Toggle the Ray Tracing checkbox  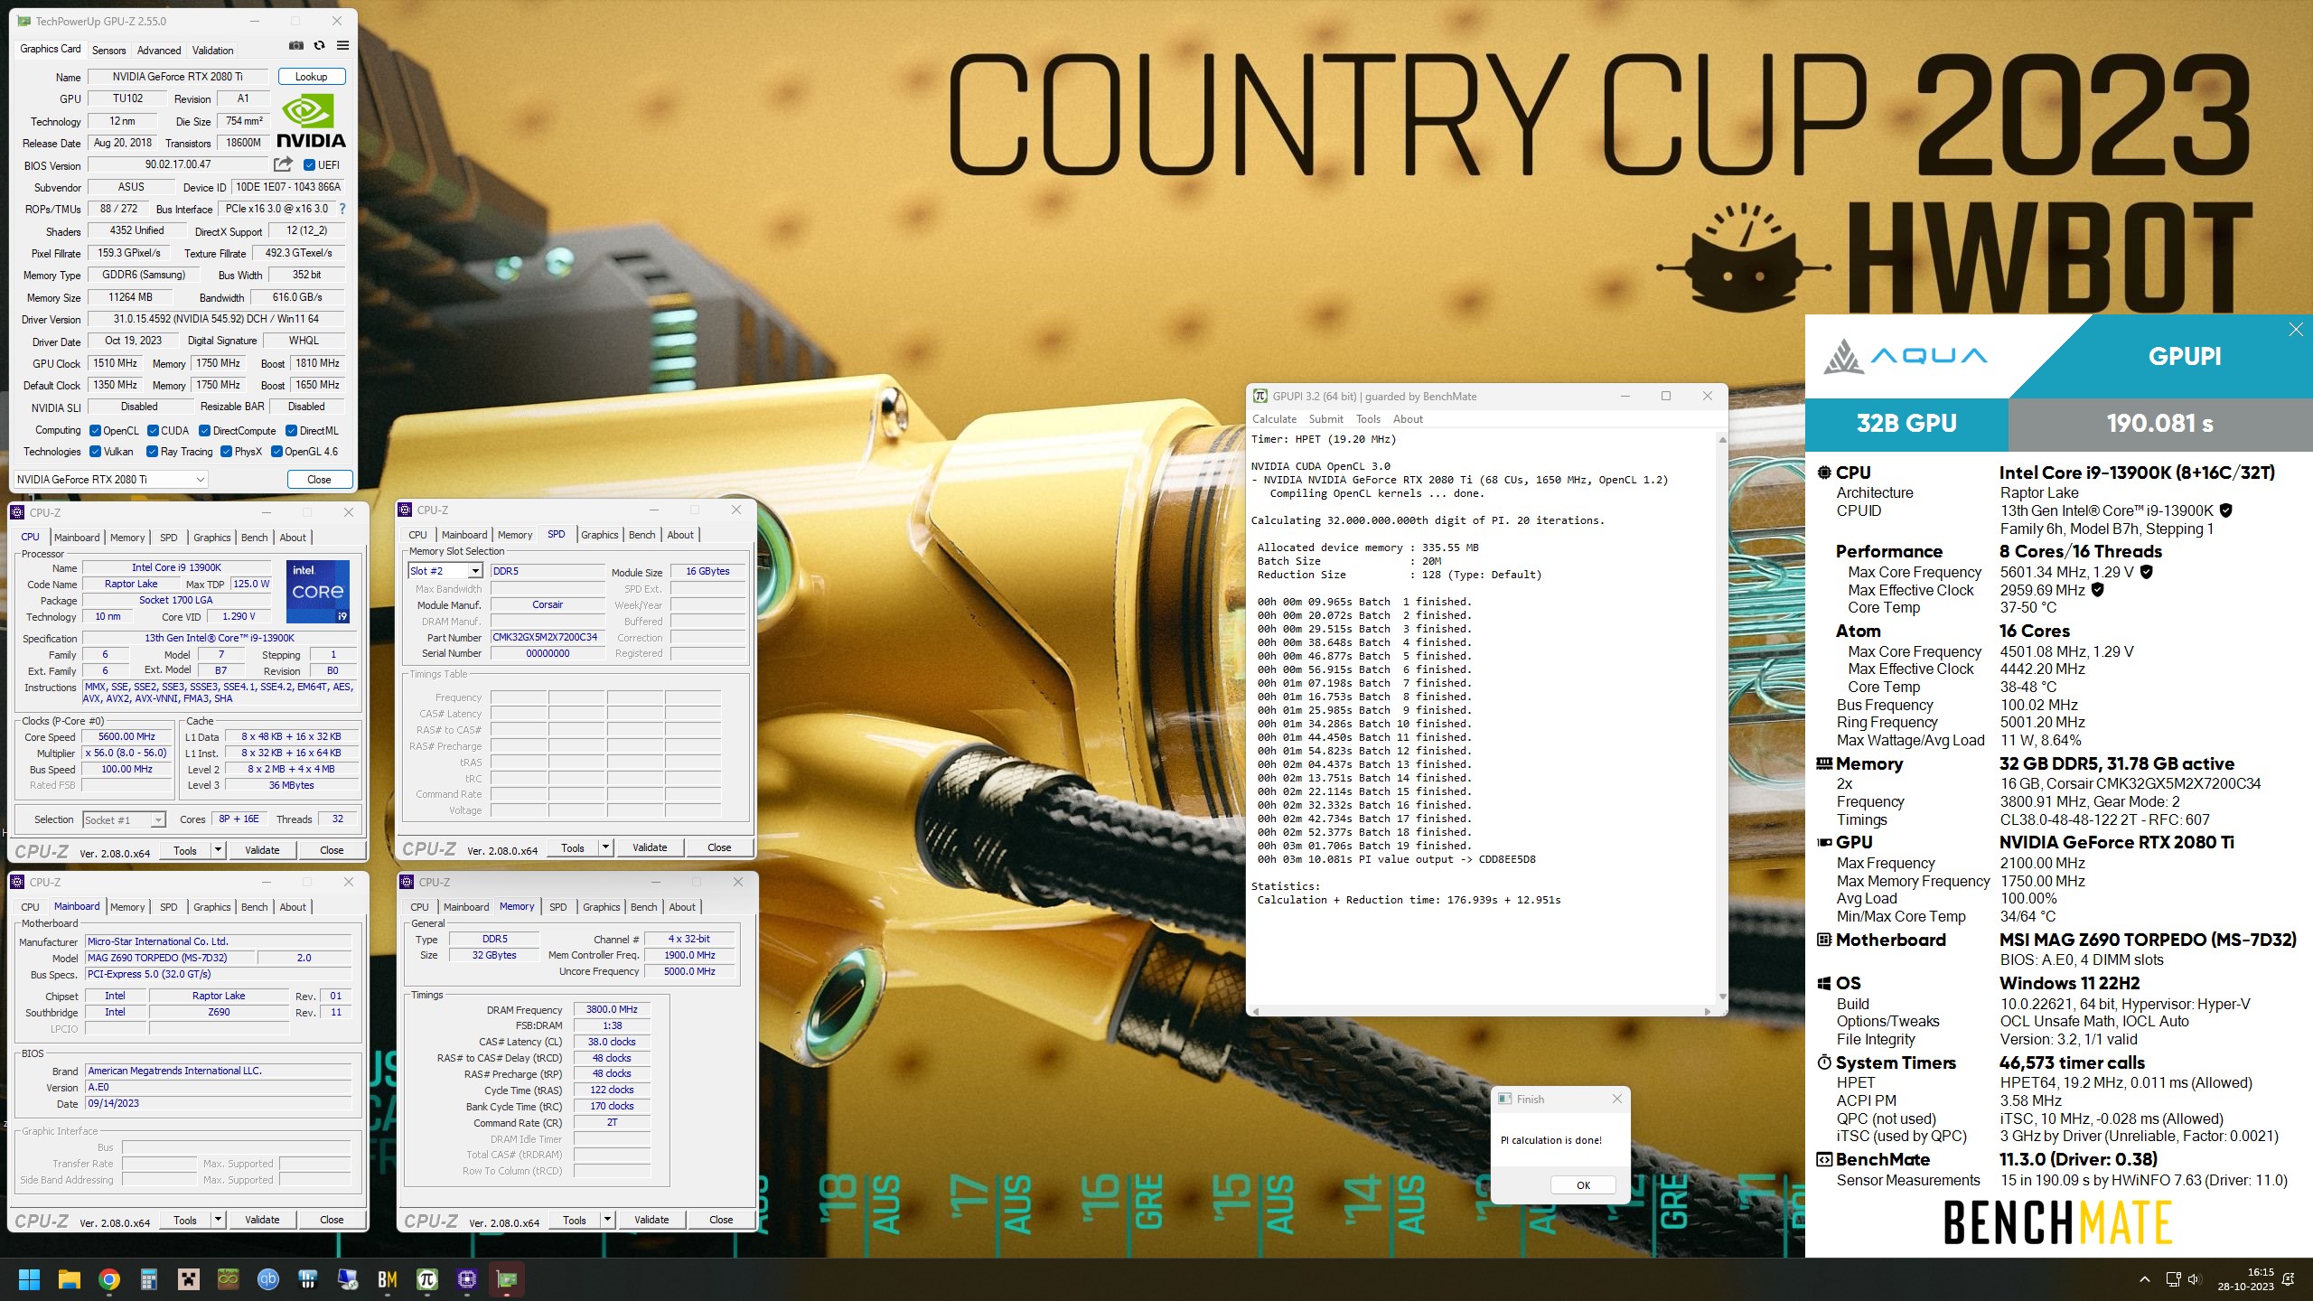(152, 452)
